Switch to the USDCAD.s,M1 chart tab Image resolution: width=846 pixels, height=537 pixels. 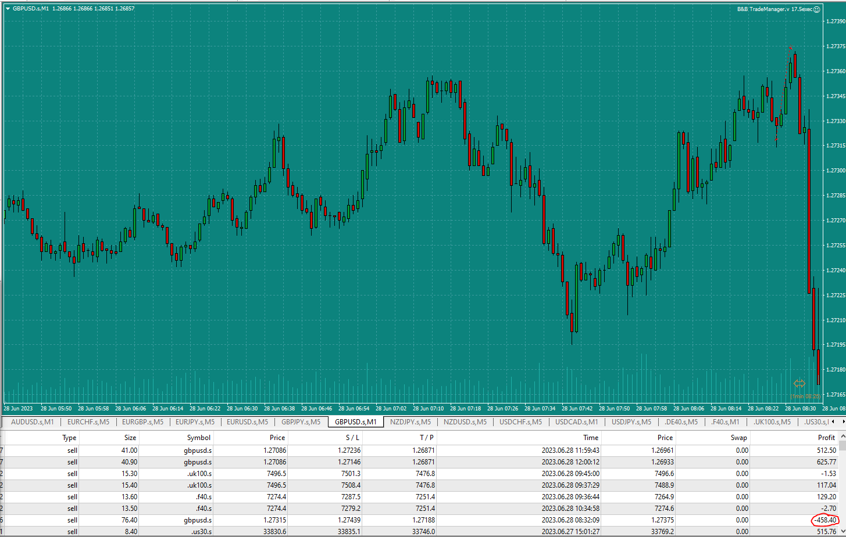(x=577, y=422)
